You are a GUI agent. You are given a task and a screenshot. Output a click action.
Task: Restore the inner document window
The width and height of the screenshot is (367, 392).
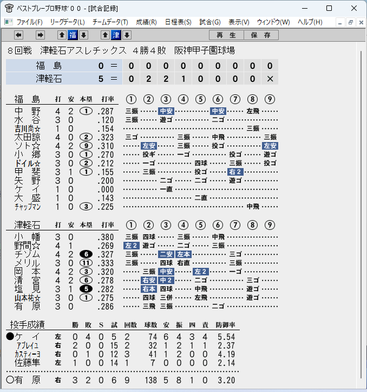351,22
